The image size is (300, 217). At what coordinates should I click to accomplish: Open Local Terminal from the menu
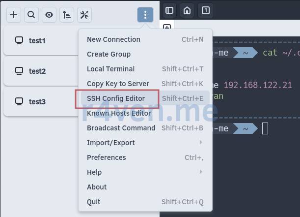pos(110,69)
